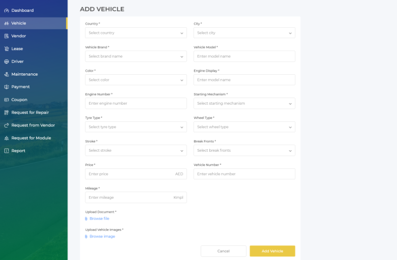Click the Cancel button
Screen dimensions: 397x260
tap(223, 251)
